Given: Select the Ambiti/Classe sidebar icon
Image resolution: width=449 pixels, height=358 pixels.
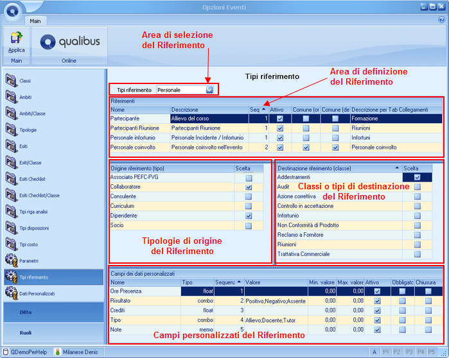Looking at the screenshot, I should [11, 114].
